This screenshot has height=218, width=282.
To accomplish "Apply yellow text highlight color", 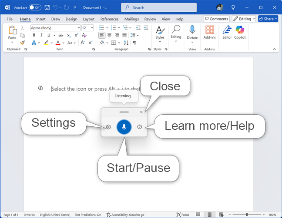I will click(46, 43).
